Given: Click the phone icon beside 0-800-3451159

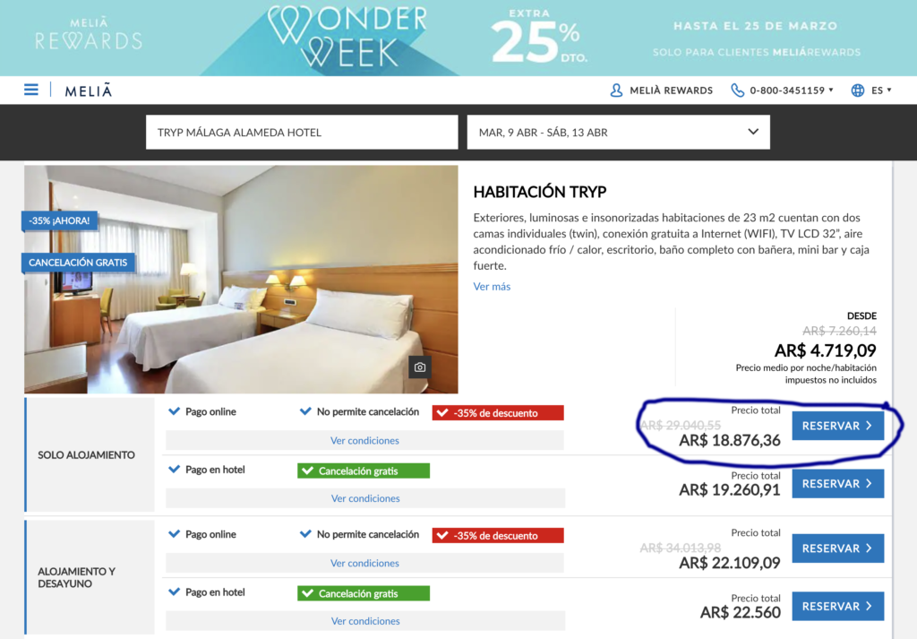Looking at the screenshot, I should coord(738,91).
